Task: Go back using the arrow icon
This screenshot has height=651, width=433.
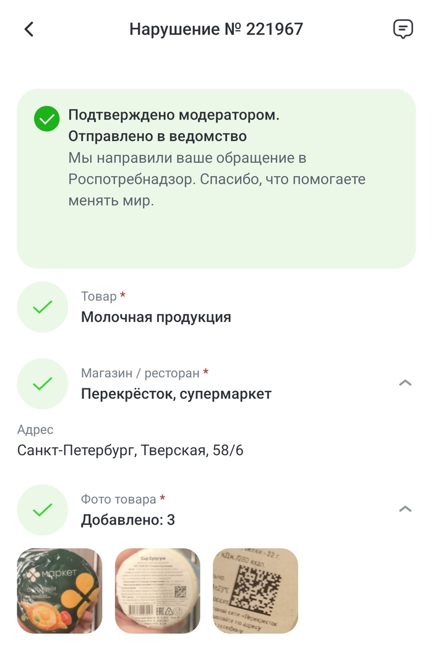Action: (x=29, y=29)
